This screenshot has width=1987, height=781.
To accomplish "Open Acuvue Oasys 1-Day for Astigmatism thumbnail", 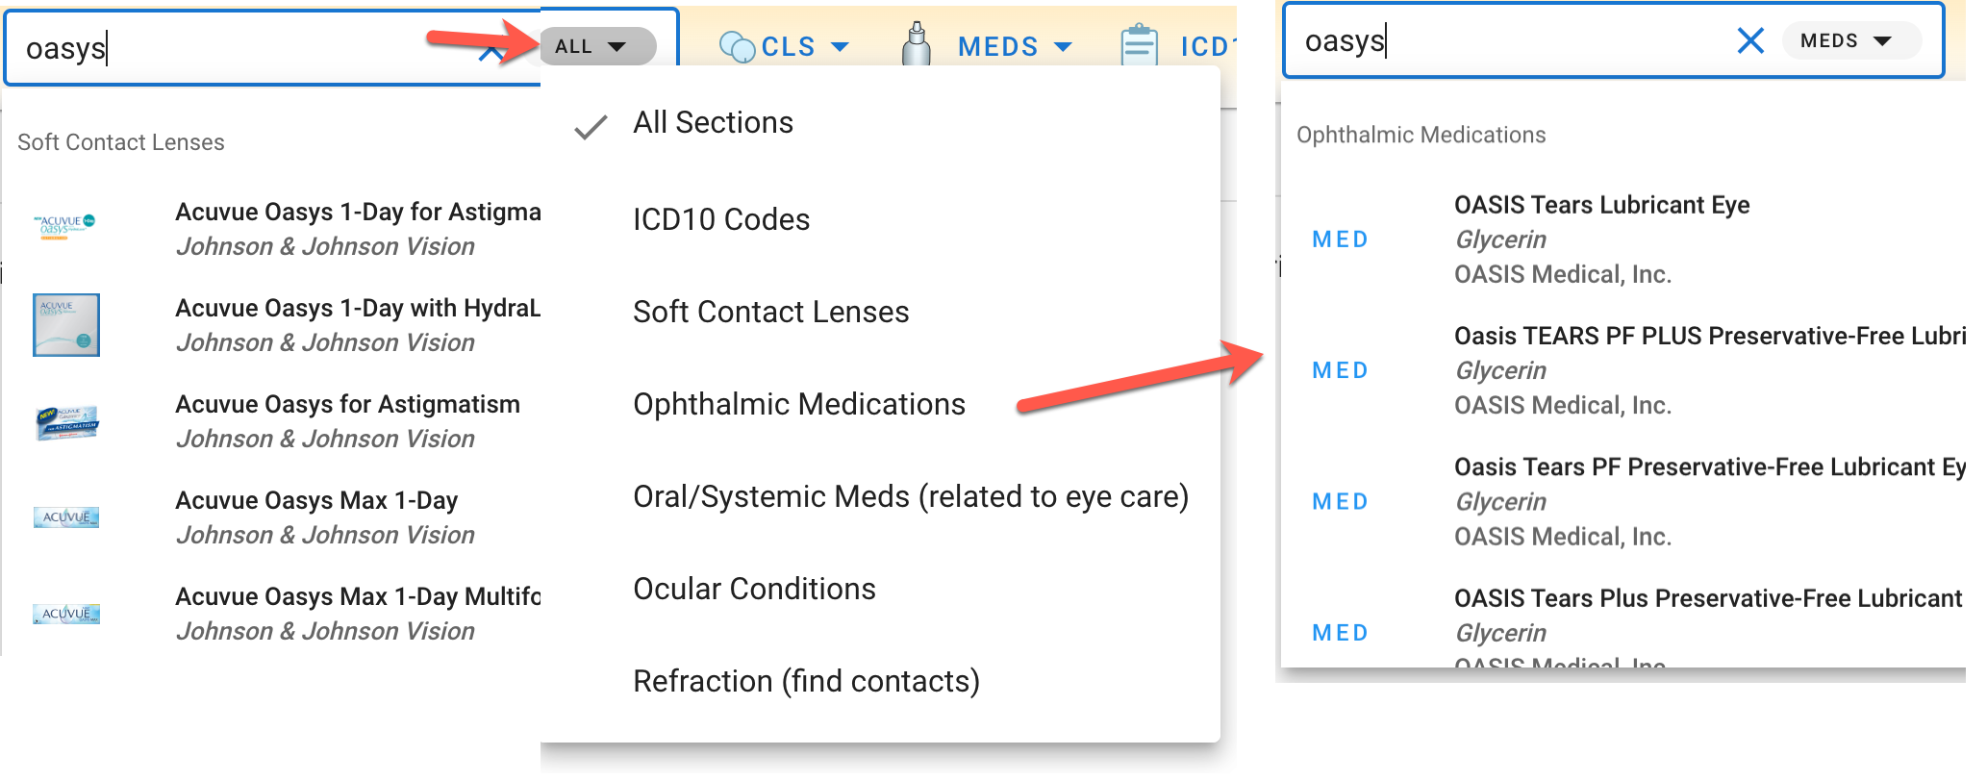I will (x=65, y=228).
